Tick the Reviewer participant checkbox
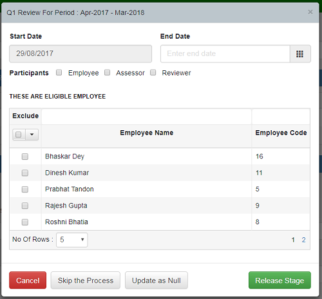This screenshot has height=299, width=322. [153, 73]
